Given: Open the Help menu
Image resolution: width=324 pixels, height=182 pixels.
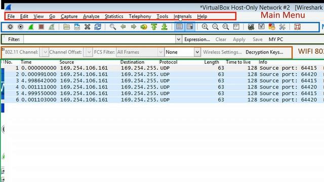Looking at the screenshot, I should point(202,16).
